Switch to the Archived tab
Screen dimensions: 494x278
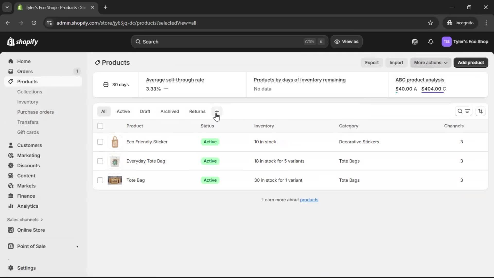point(170,111)
